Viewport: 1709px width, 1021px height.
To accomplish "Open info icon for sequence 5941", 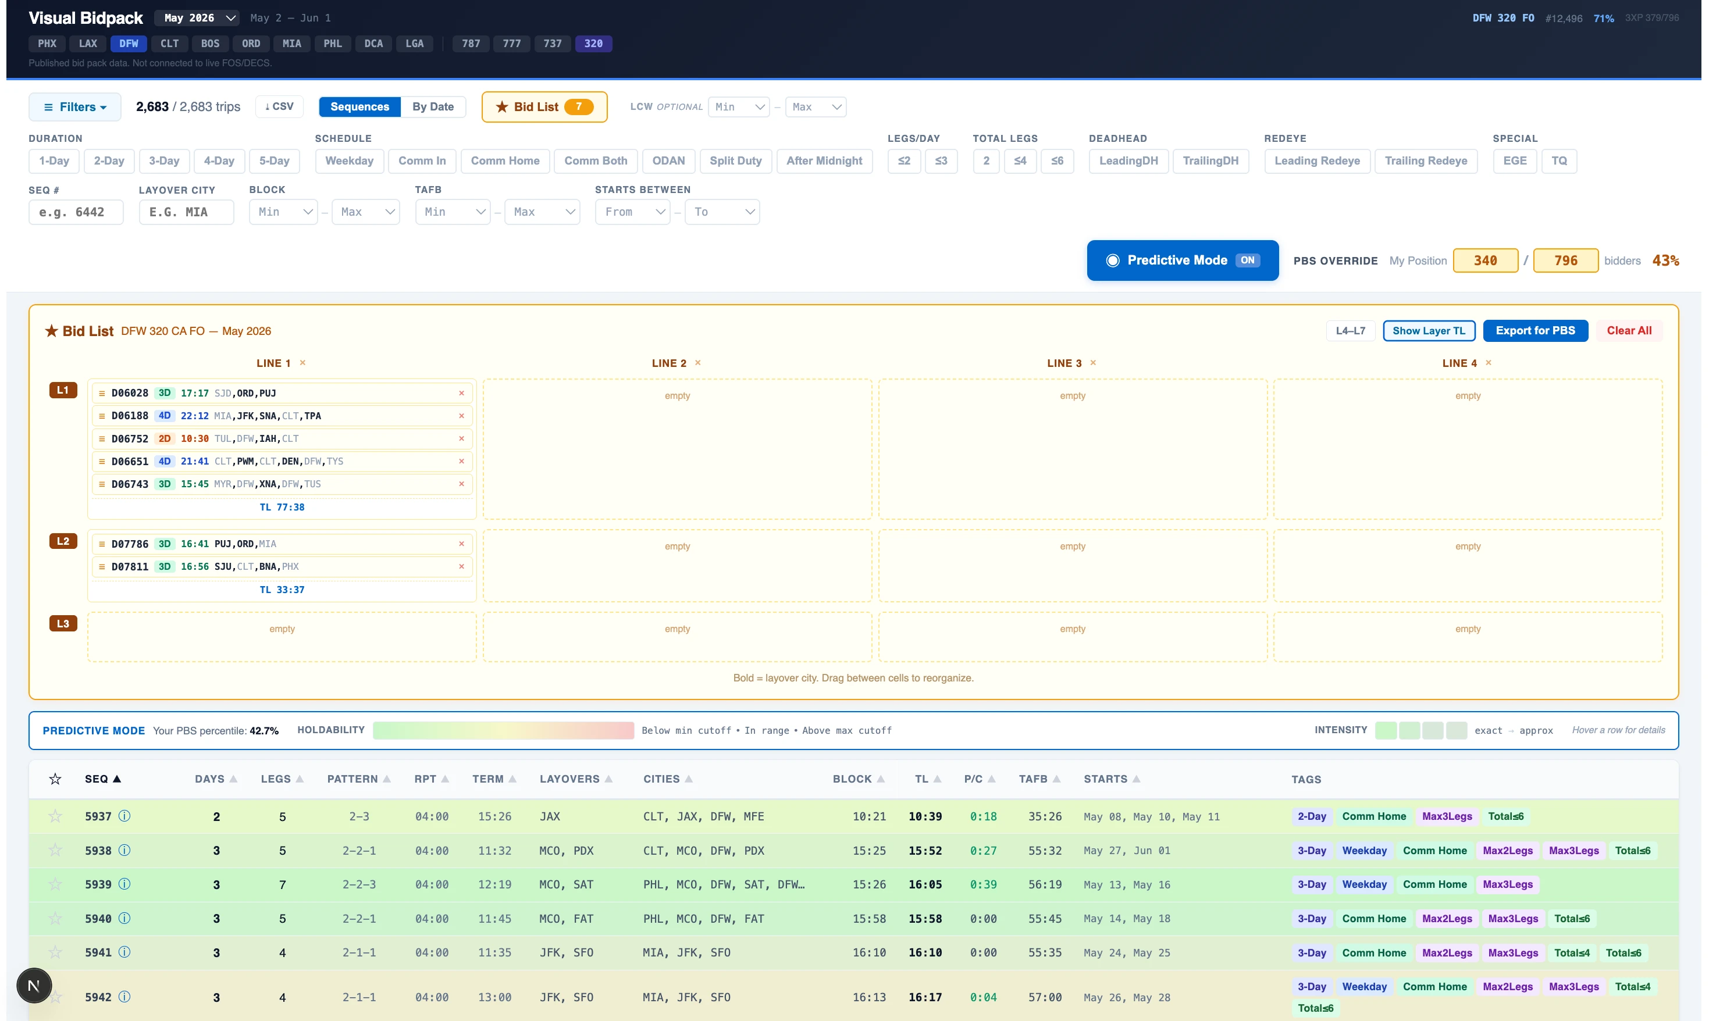I will [x=124, y=952].
